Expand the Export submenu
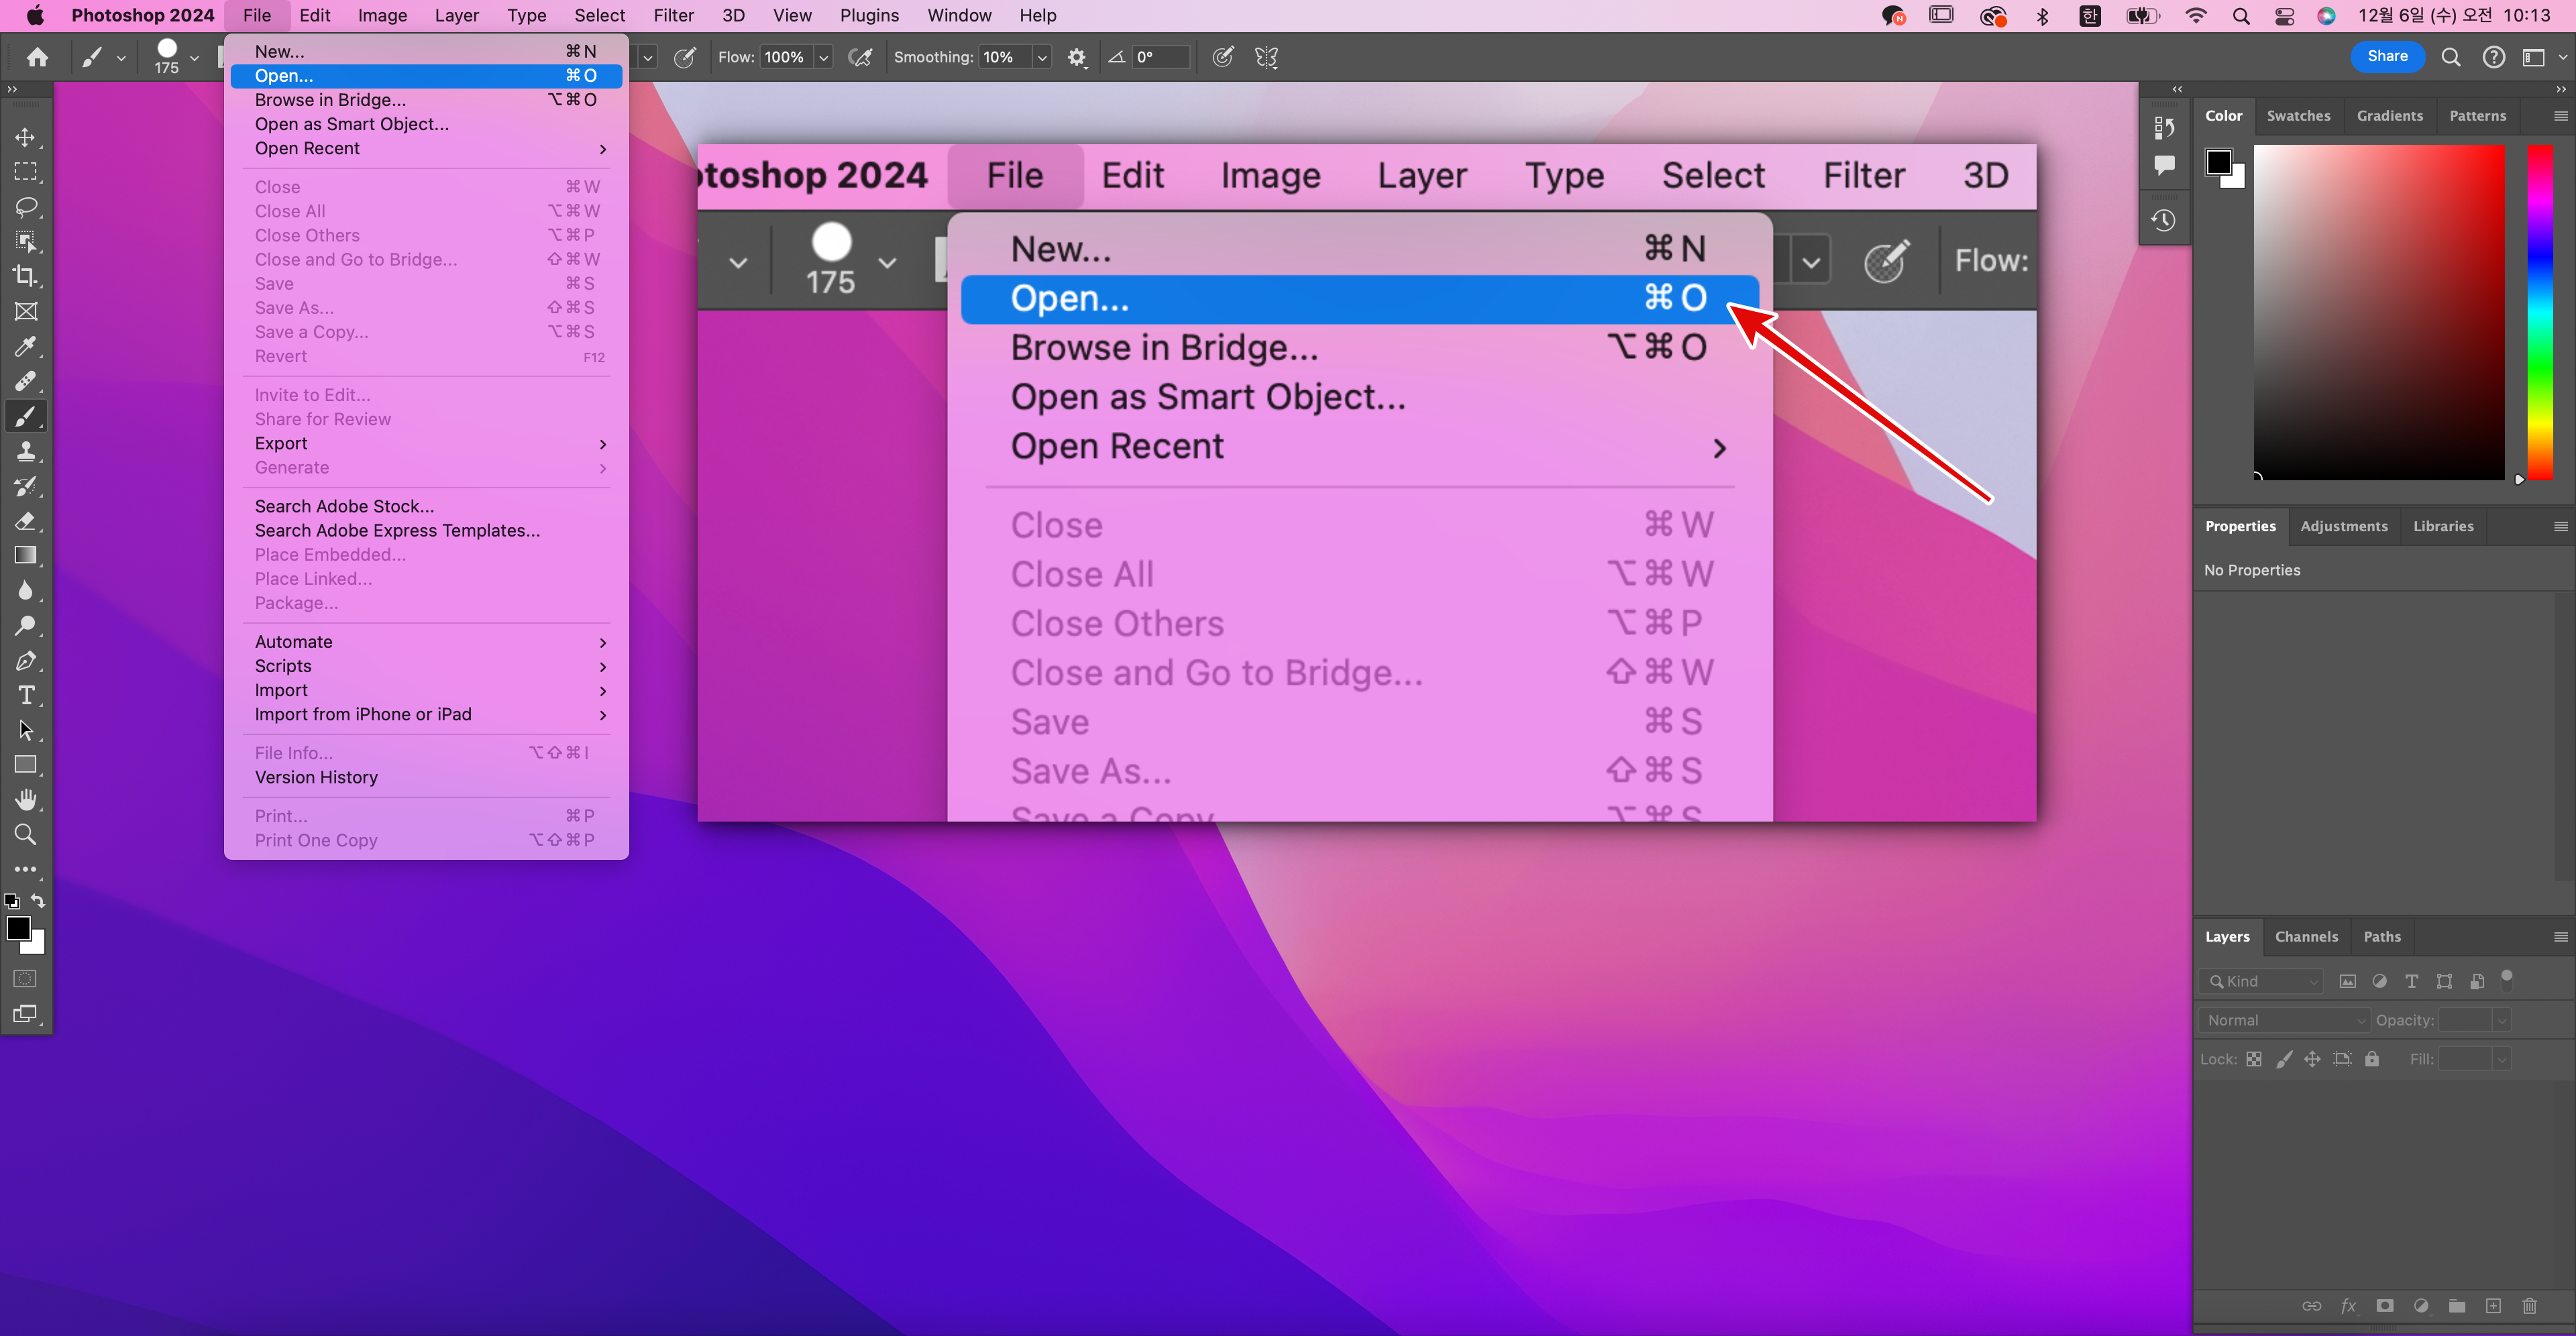 [426, 443]
